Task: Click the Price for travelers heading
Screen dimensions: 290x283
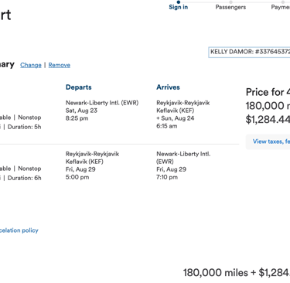Action: 268,92
